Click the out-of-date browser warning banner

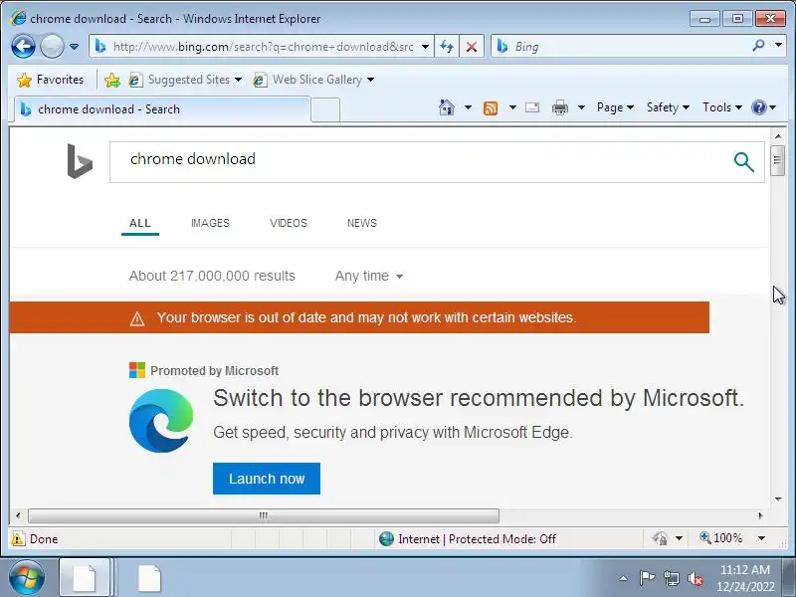(x=359, y=317)
